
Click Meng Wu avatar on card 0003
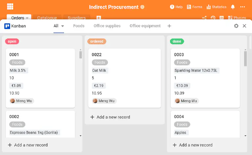[x=178, y=101]
